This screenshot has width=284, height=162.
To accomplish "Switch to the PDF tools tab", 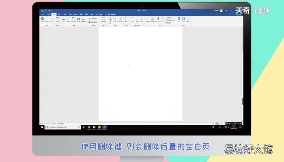I will pos(99,14).
